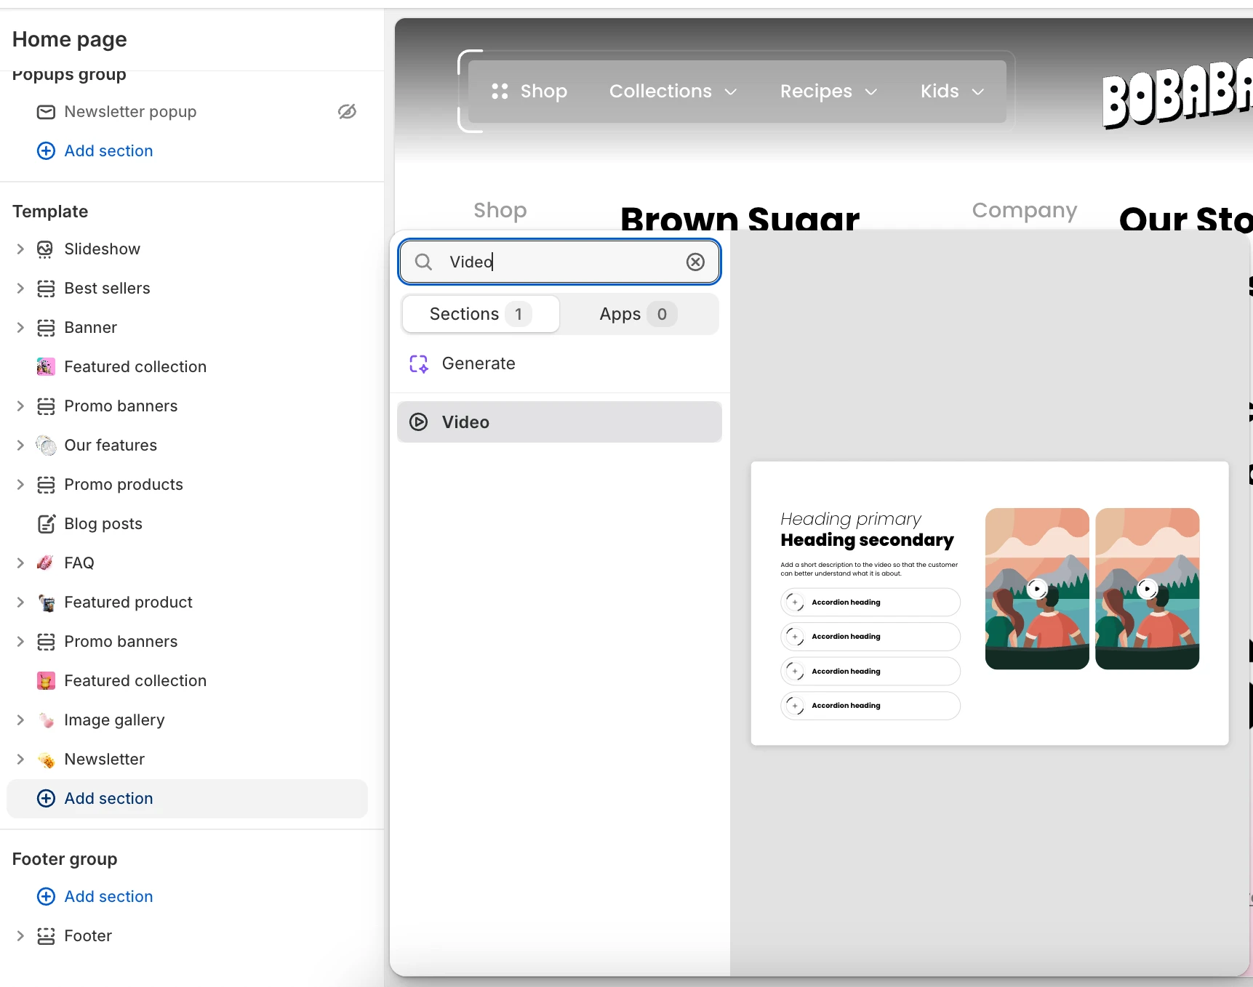Focus the section search input field
The height and width of the screenshot is (987, 1253).
559,262
